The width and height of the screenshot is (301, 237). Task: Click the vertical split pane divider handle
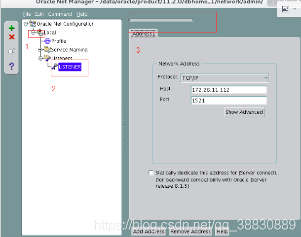click(124, 128)
